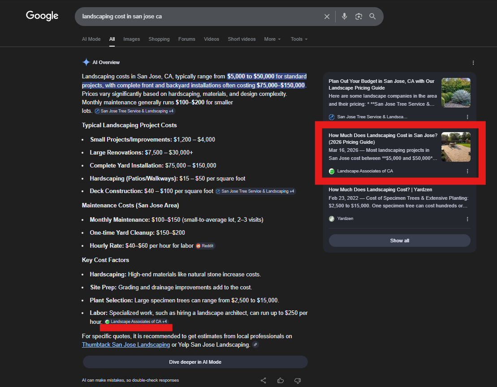
Task: Click the thumbs down feedback icon
Action: (x=297, y=380)
